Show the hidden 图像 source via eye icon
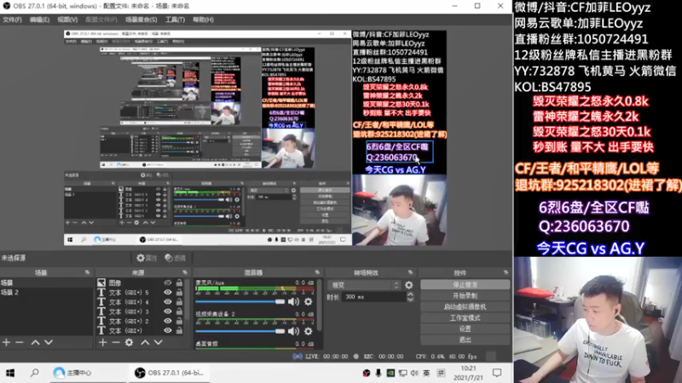 click(167, 283)
